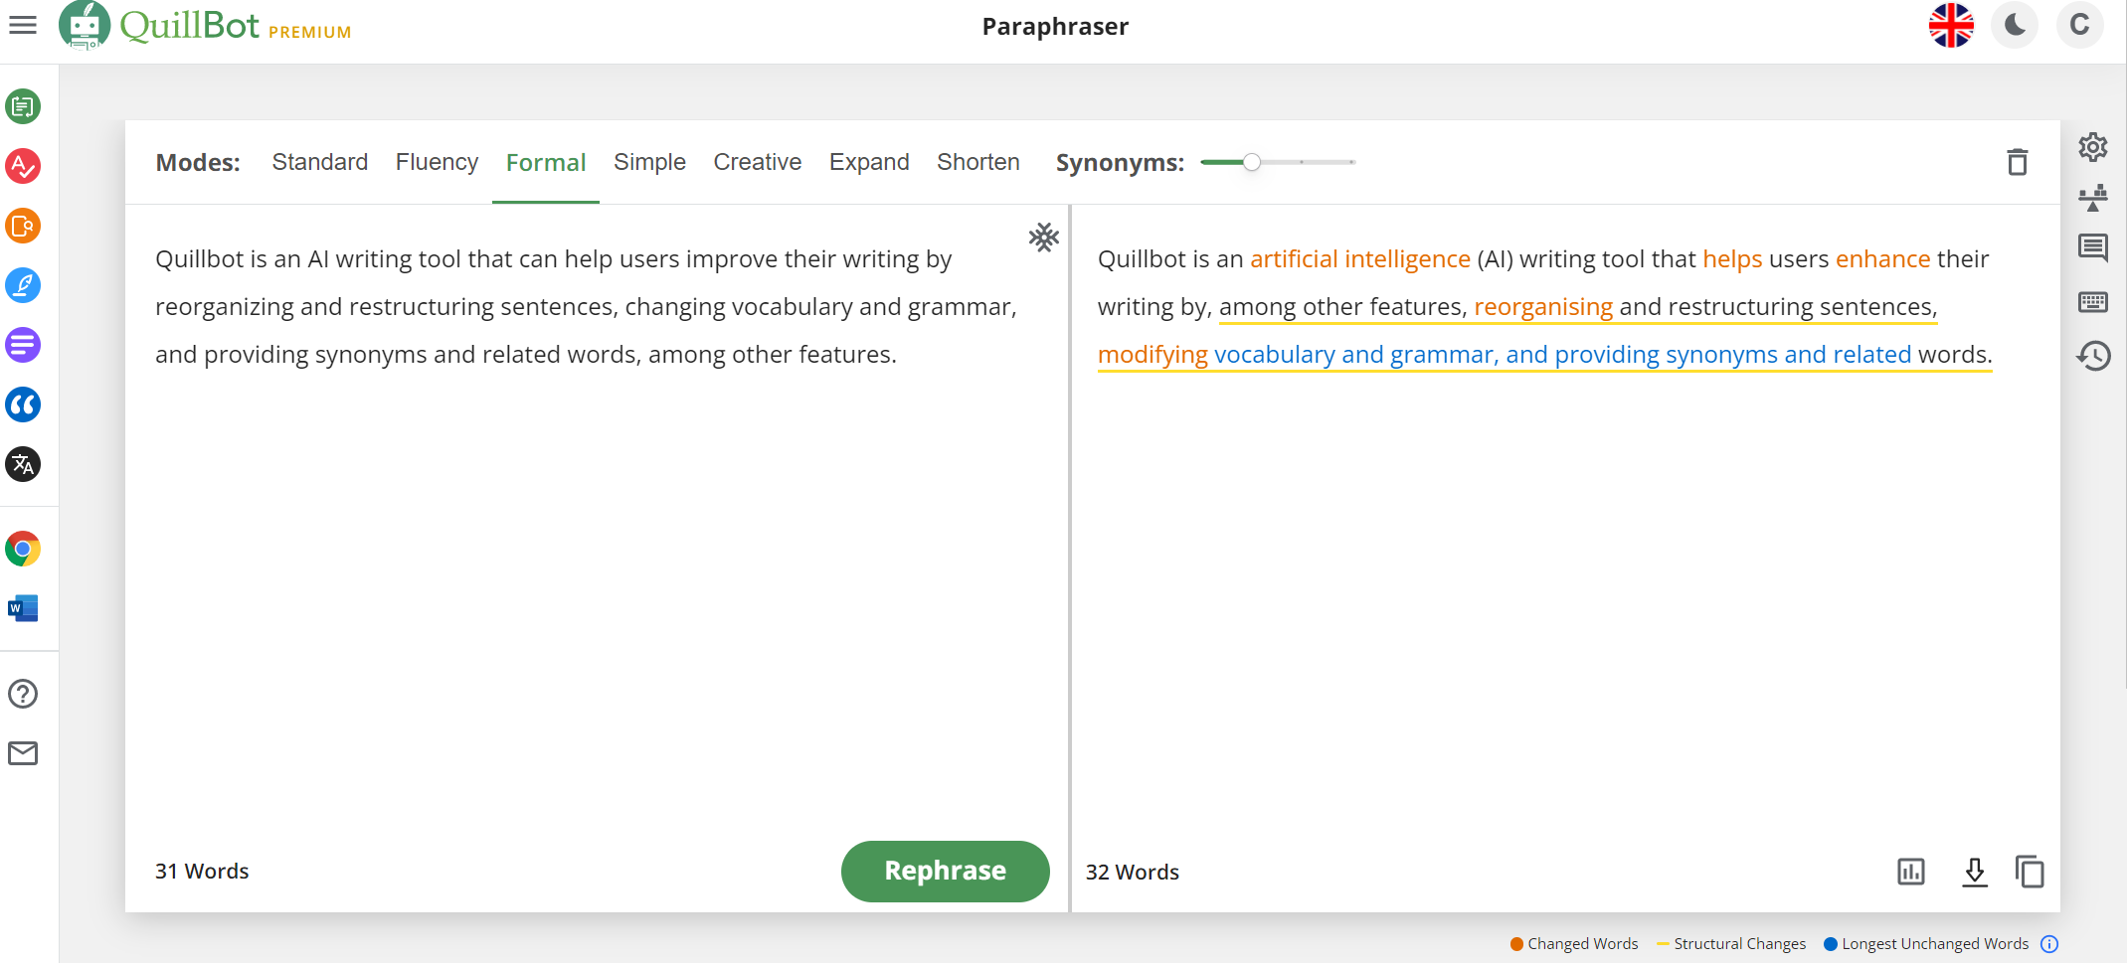Switch to Standard mode

[x=320, y=162]
